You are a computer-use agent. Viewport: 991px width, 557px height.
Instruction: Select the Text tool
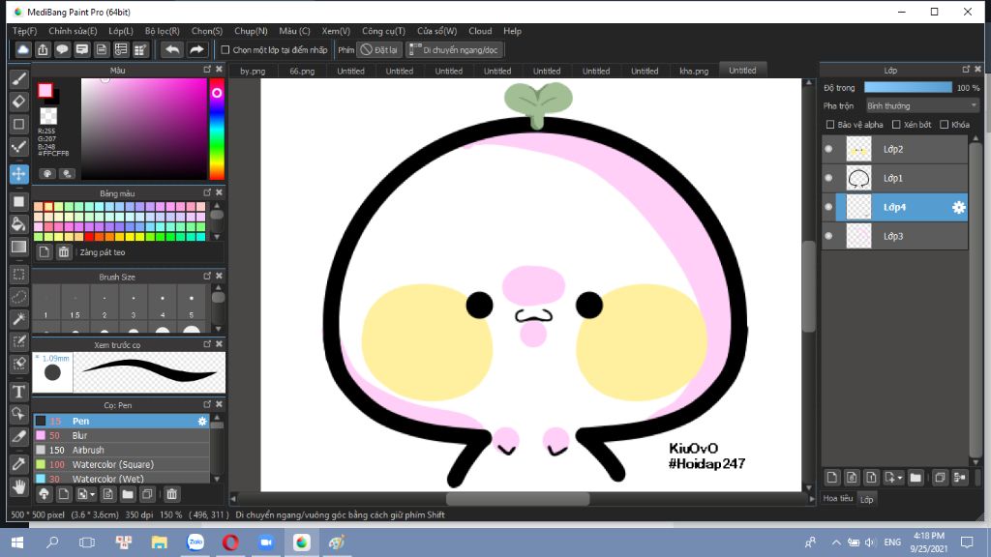click(x=18, y=392)
